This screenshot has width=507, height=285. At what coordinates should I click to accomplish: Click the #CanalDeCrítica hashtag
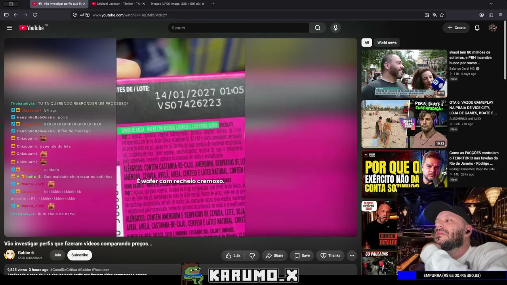pyautogui.click(x=63, y=270)
